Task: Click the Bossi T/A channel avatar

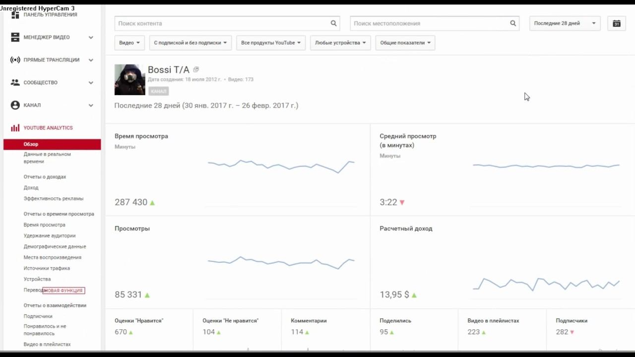Action: click(130, 80)
